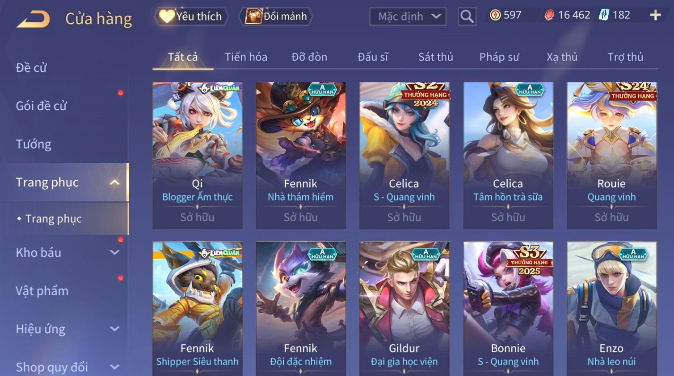Image resolution: width=674 pixels, height=376 pixels.
Task: Switch to the Sát thủ tab
Action: [435, 57]
